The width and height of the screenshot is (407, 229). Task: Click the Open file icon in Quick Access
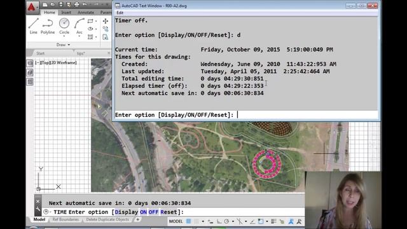[53, 4]
